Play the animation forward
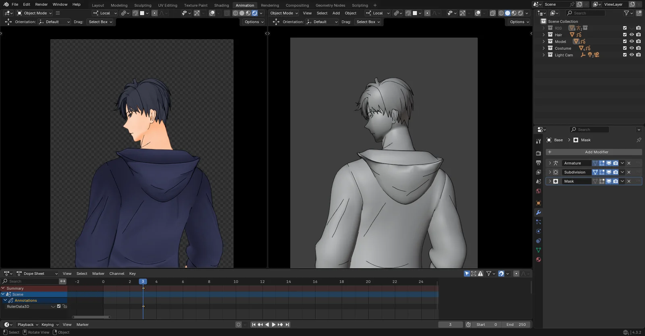The height and width of the screenshot is (336, 645). point(274,324)
